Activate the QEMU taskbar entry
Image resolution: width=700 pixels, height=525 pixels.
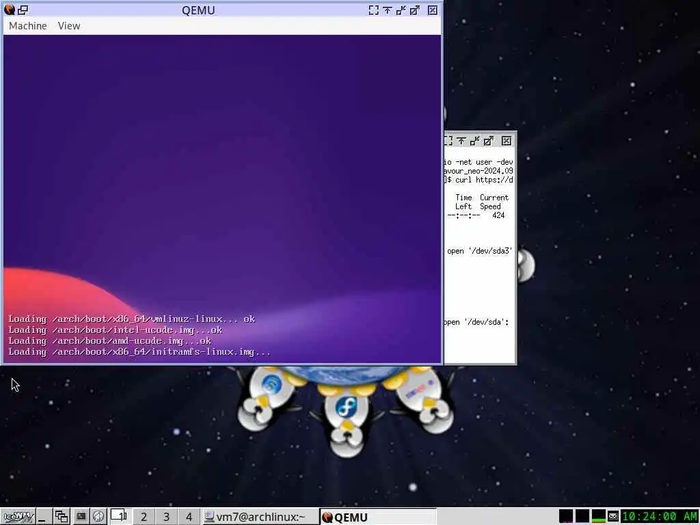[378, 517]
